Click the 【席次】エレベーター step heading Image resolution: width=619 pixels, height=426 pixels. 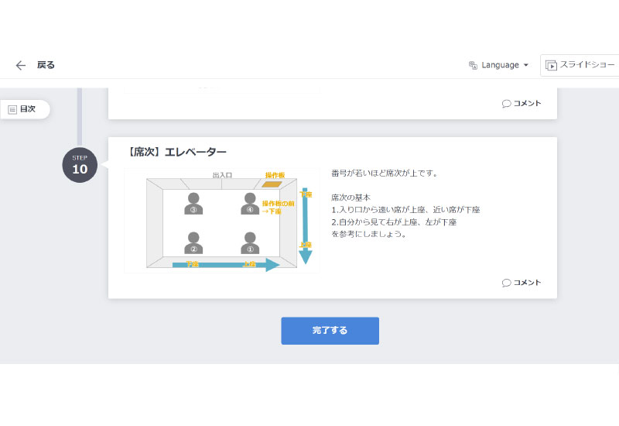pos(176,152)
